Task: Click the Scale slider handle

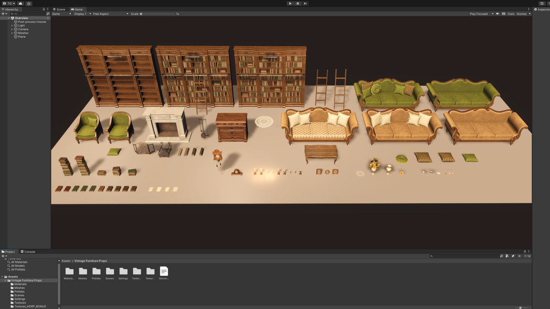Action: coord(141,14)
